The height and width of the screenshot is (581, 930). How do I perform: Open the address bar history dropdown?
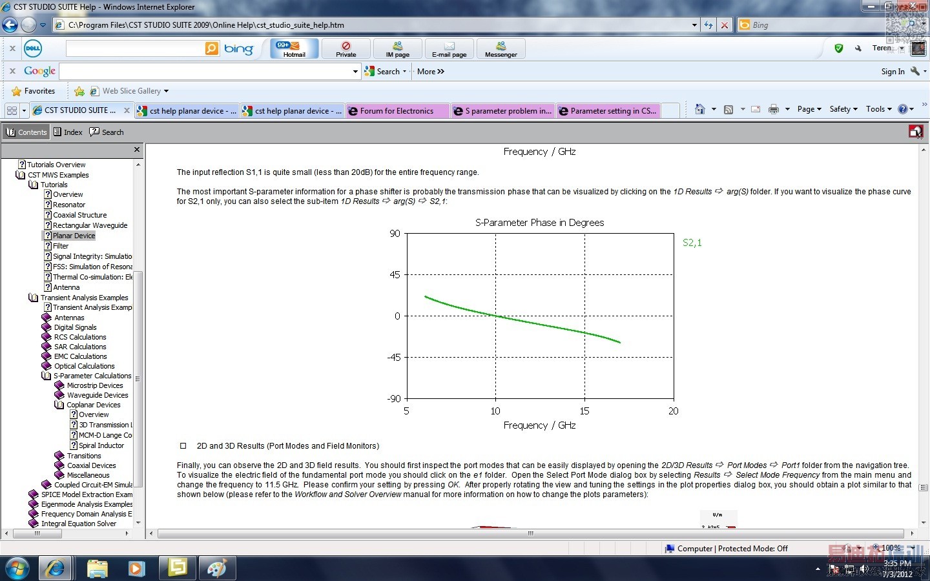pos(694,25)
